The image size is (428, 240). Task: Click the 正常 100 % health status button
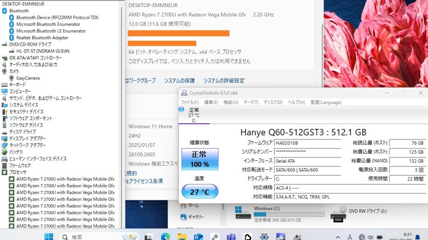coord(200,159)
